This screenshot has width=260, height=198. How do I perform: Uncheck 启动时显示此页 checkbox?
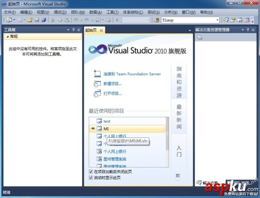click(91, 178)
